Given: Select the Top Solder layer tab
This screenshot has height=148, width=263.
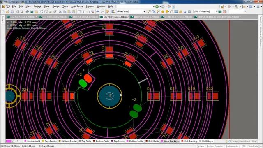Looking at the screenshot, I should pos(118,141).
